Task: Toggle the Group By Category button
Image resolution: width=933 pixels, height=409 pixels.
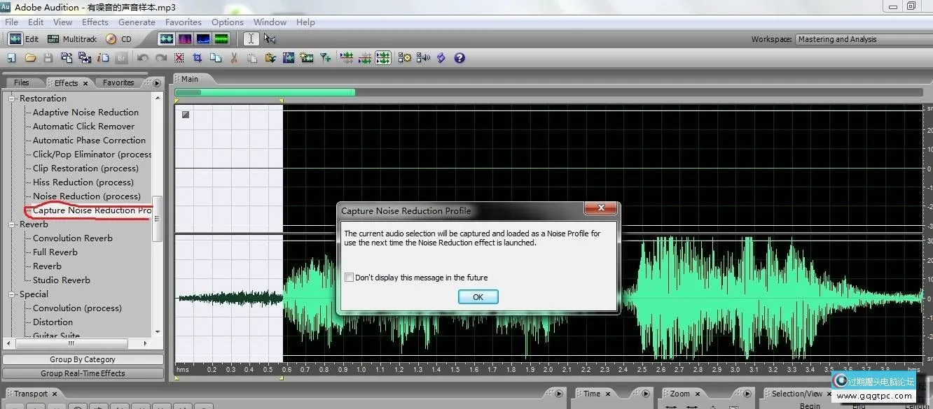Action: pyautogui.click(x=83, y=359)
